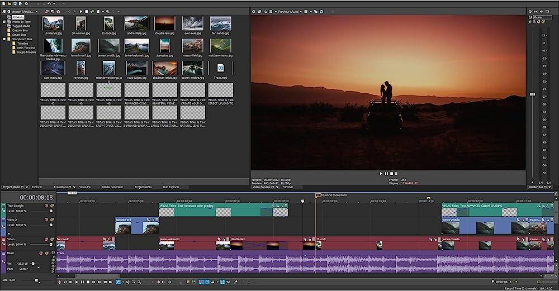Viewport: 559px width, 291px height.
Task: Select the Smart Bins folder
Action: tap(20, 34)
